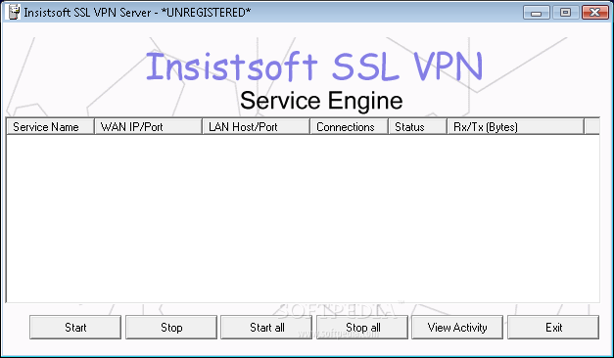Click the Start all button
Image resolution: width=614 pixels, height=358 pixels.
tap(266, 327)
